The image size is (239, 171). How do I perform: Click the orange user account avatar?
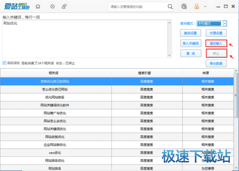pos(196,7)
